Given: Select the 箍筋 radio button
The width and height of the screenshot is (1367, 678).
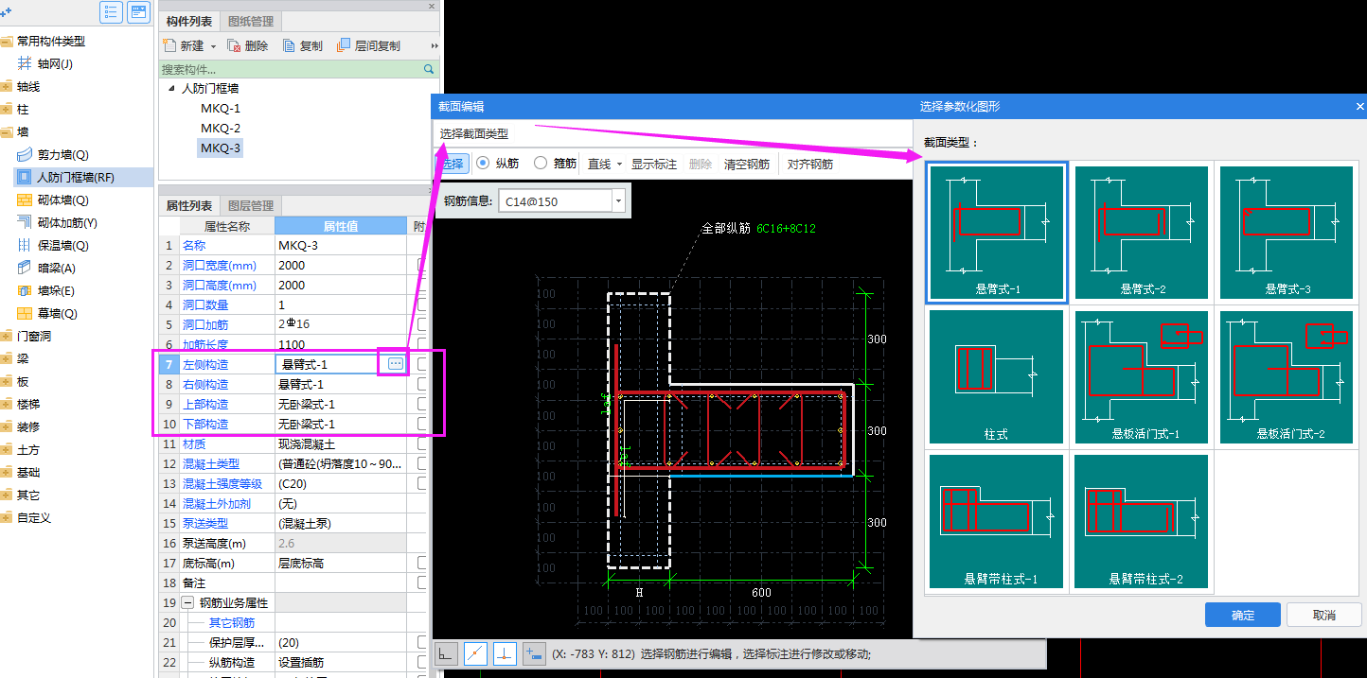Looking at the screenshot, I should [x=541, y=164].
